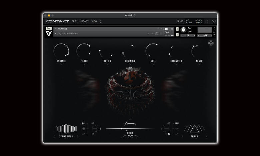Expand the FRAMES instrument dropdown
Screen dimensions: 260x156
pos(56,29)
